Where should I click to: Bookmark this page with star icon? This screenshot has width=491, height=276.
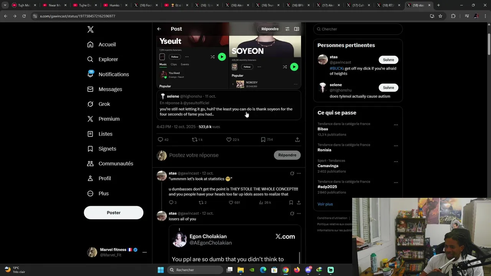point(440,16)
